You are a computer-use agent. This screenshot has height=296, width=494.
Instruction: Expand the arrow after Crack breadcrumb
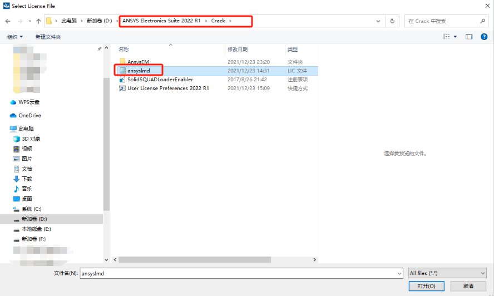coord(230,21)
